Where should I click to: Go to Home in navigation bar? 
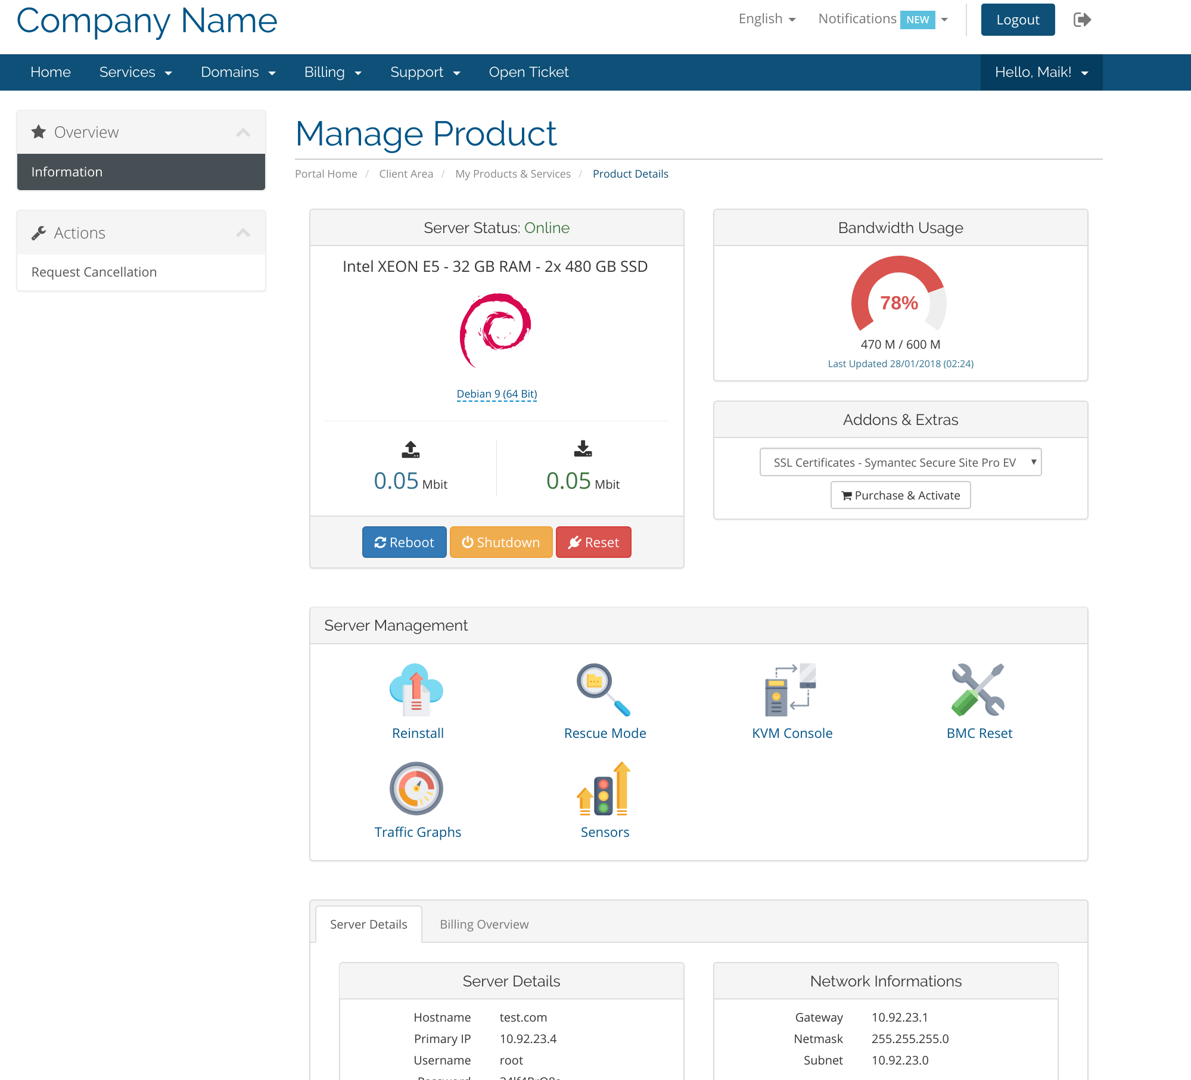(51, 72)
